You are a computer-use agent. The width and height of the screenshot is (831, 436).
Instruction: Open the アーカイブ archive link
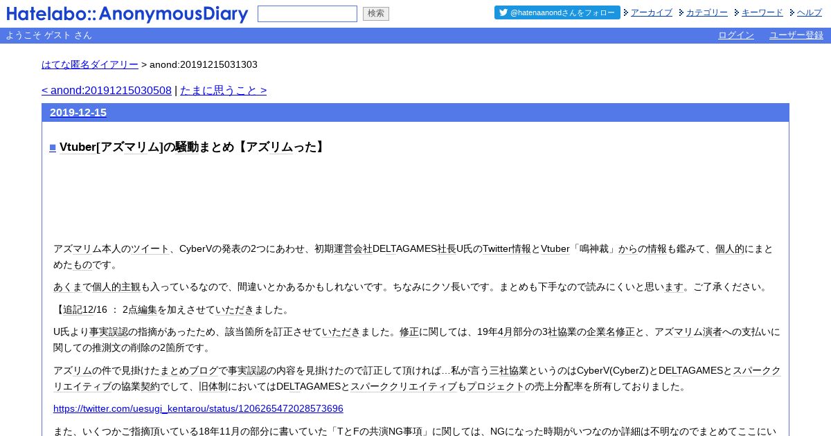[x=652, y=12]
